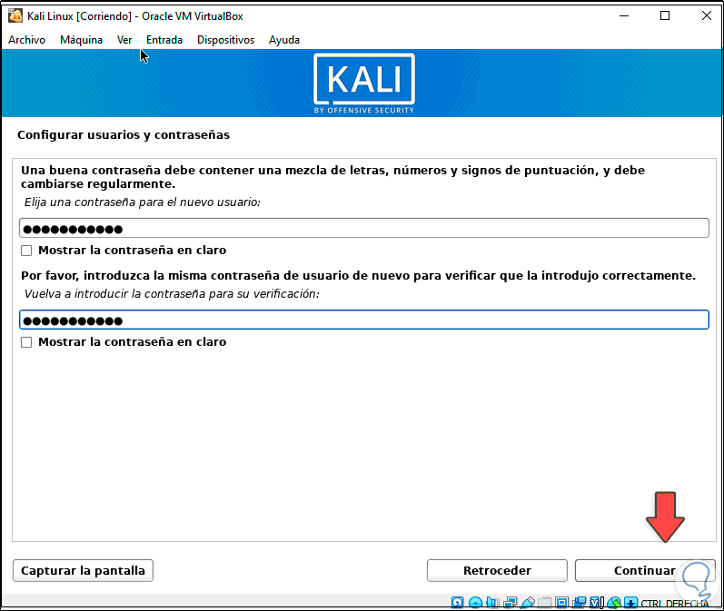Click the Retroceder button
Screen dimensions: 724x611
497,571
